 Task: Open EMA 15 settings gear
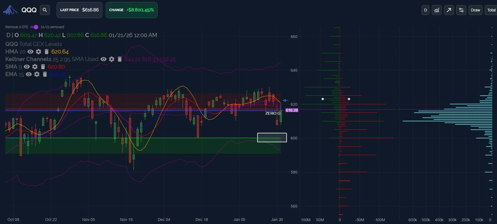pyautogui.click(x=37, y=74)
